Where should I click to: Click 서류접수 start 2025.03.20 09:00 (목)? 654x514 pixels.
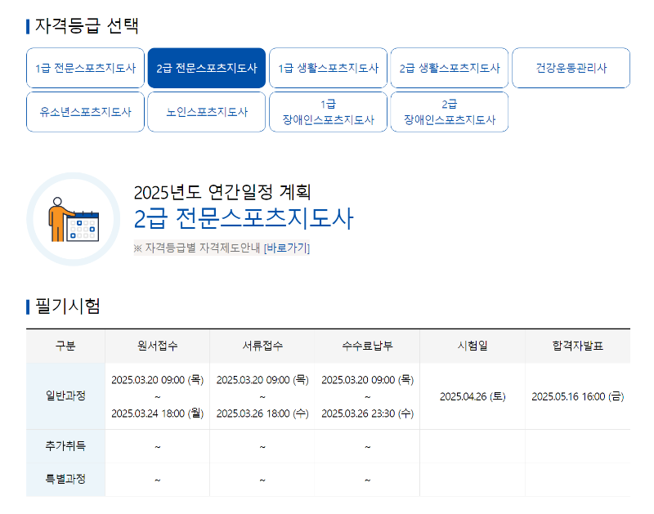(262, 380)
